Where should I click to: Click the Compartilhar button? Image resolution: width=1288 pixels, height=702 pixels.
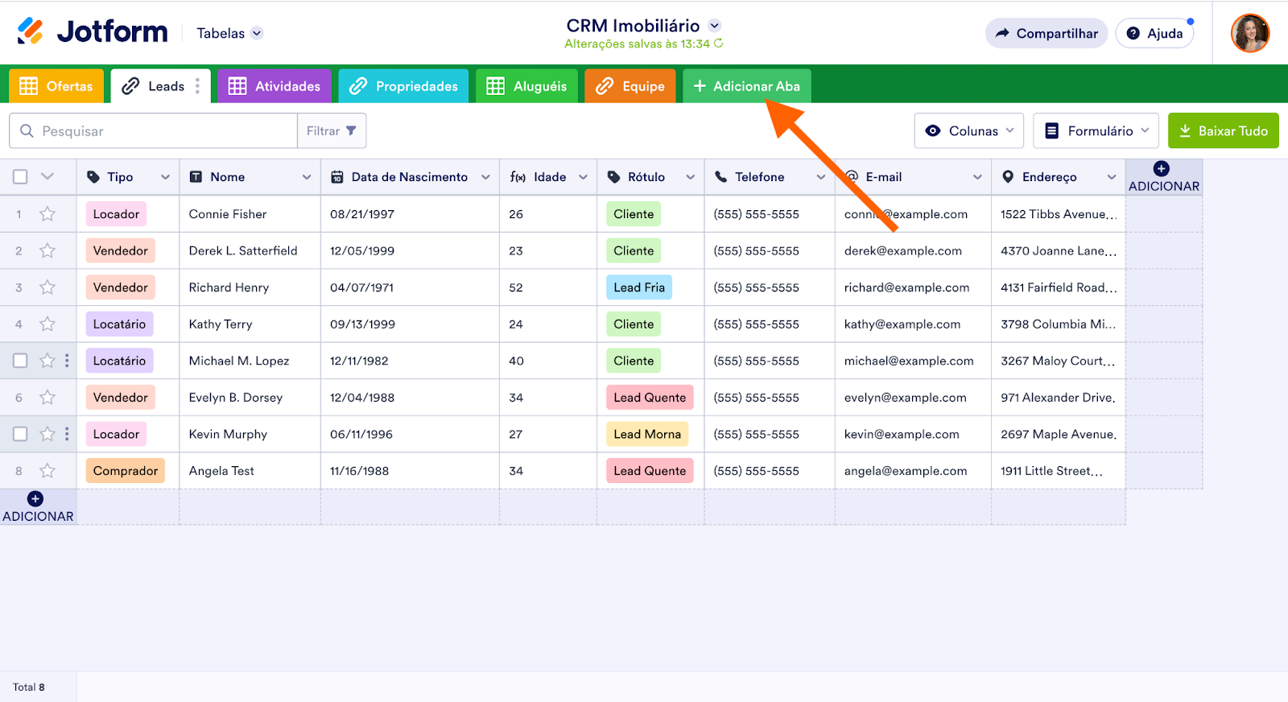[1046, 33]
